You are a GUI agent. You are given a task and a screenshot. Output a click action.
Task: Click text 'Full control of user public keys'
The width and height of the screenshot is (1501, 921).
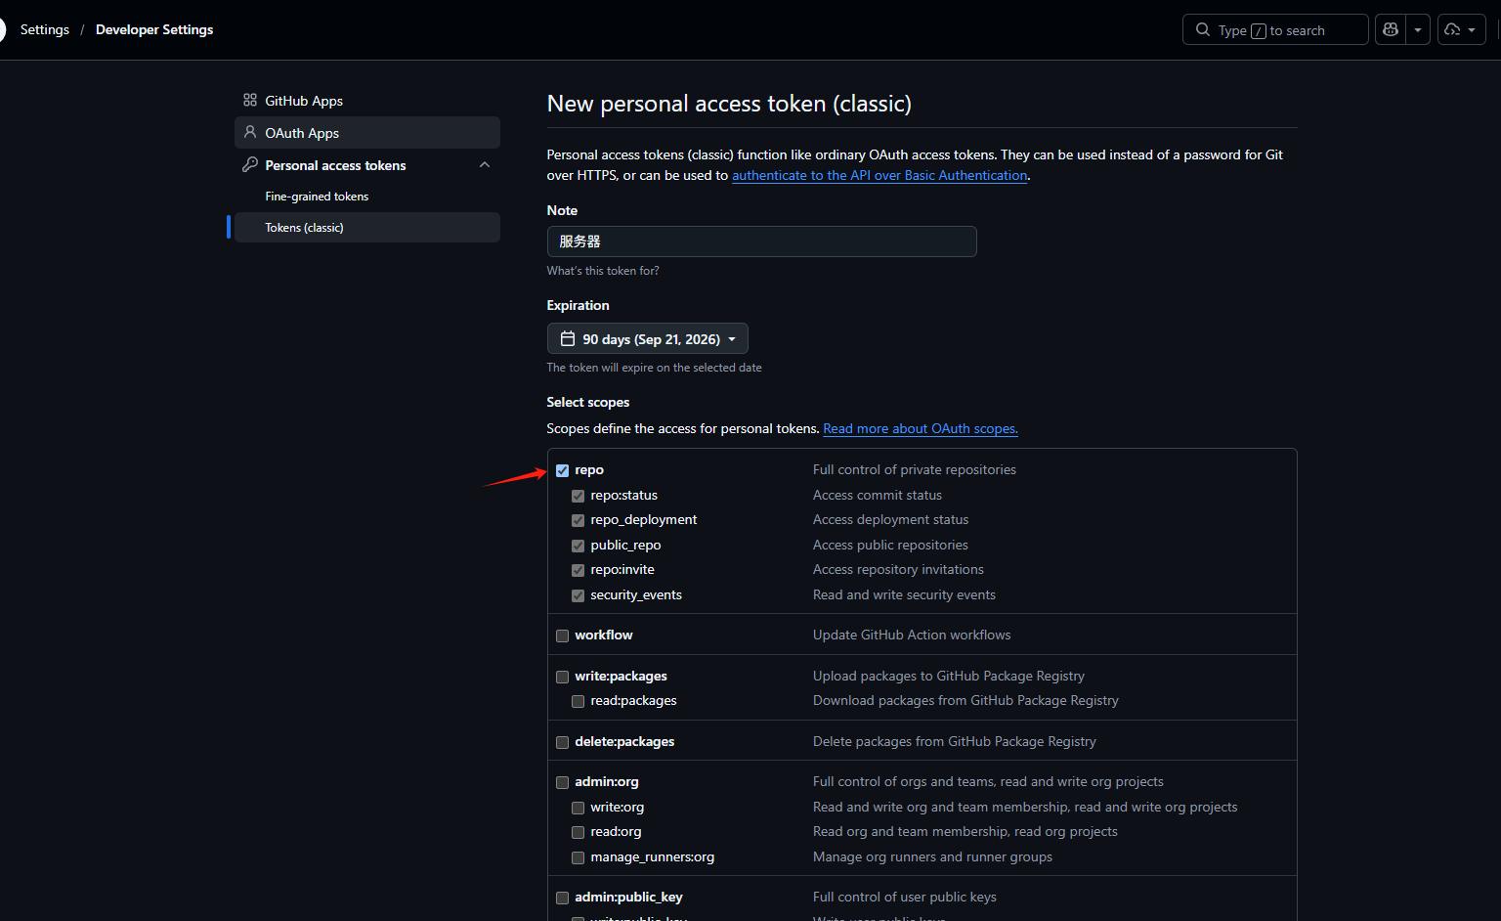click(x=905, y=897)
